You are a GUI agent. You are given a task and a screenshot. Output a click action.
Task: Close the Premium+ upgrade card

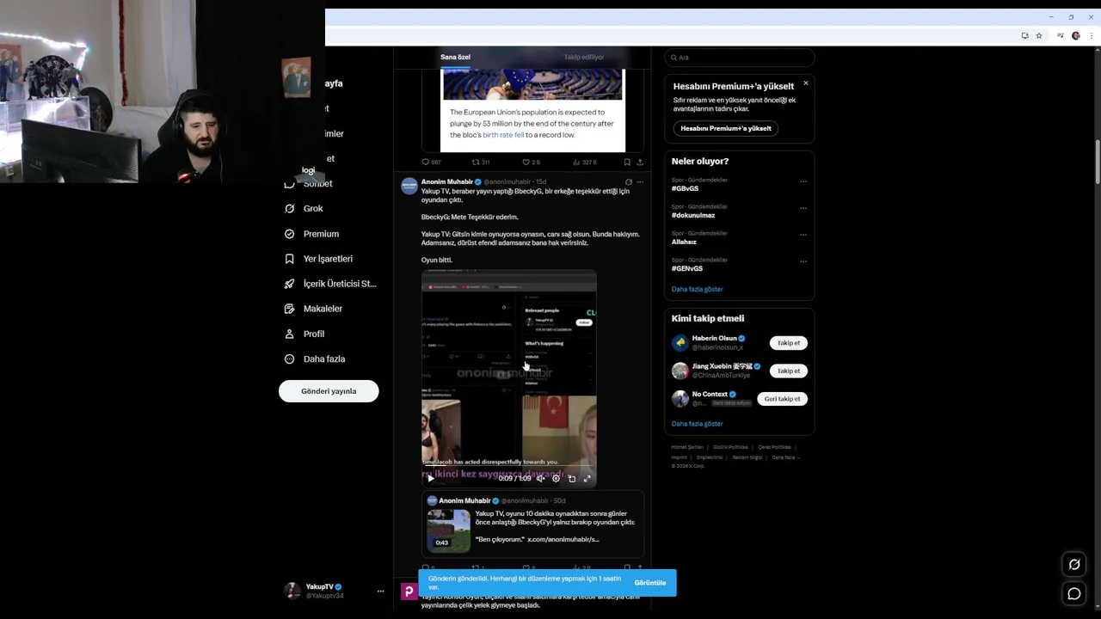point(805,83)
